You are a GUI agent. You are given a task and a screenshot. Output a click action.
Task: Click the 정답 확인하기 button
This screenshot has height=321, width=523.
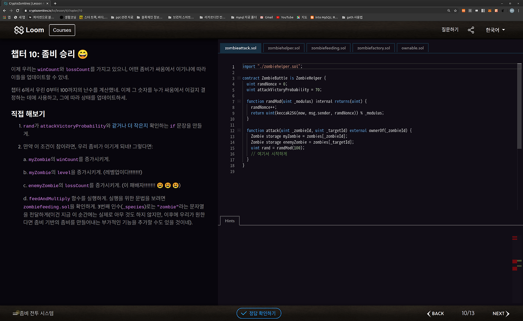click(x=259, y=314)
